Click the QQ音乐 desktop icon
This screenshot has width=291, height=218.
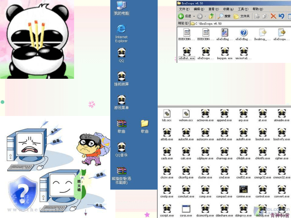121,149
